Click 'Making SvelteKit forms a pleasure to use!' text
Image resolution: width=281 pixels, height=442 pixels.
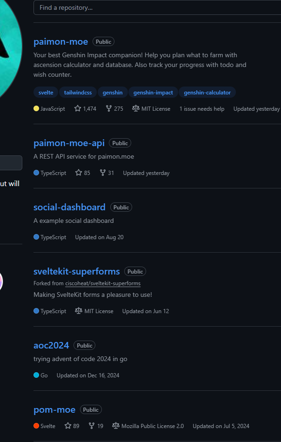pyautogui.click(x=93, y=295)
